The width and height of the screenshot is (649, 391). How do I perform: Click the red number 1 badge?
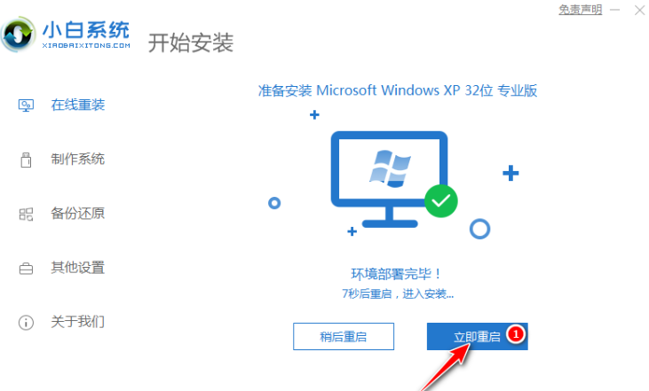[516, 333]
